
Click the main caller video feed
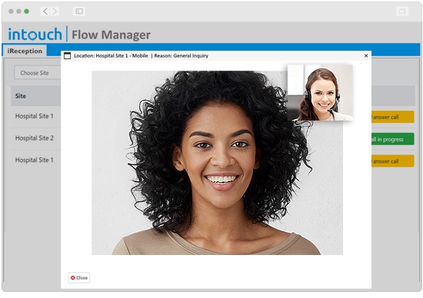tap(217, 163)
